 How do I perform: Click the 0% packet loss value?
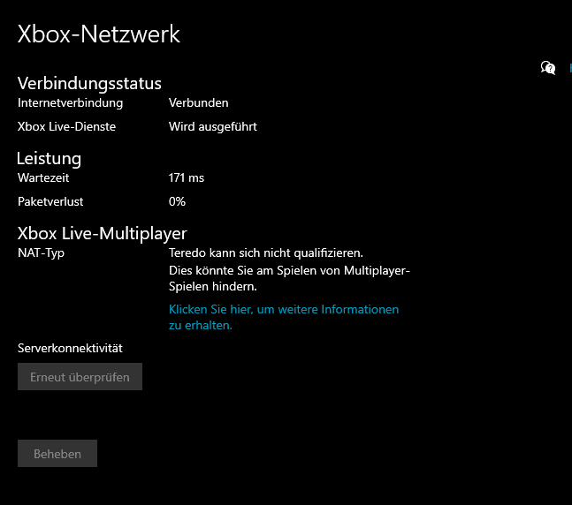(x=177, y=201)
